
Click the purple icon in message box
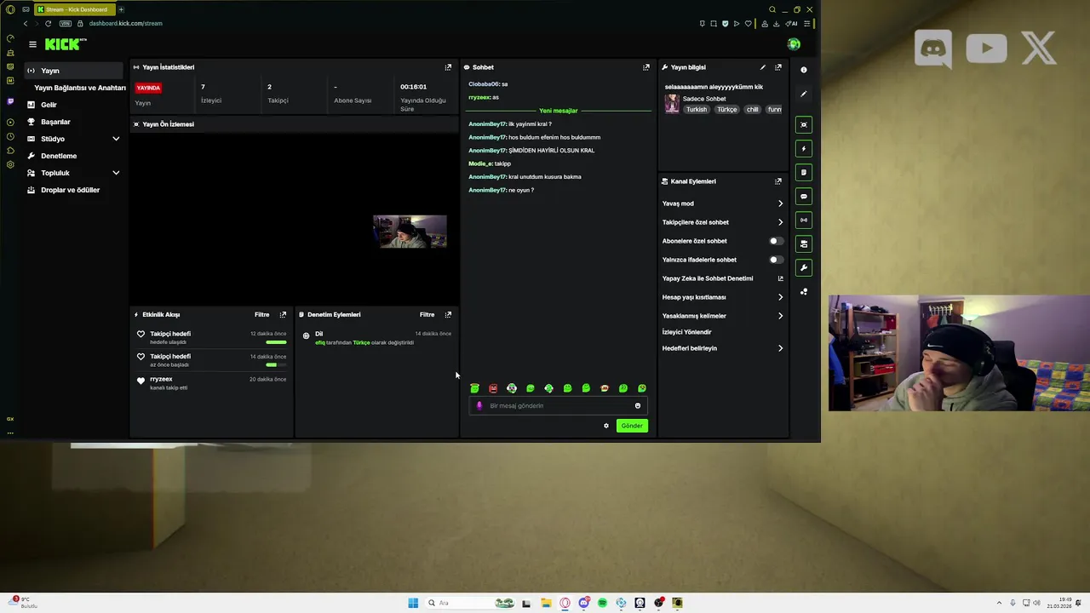click(479, 406)
